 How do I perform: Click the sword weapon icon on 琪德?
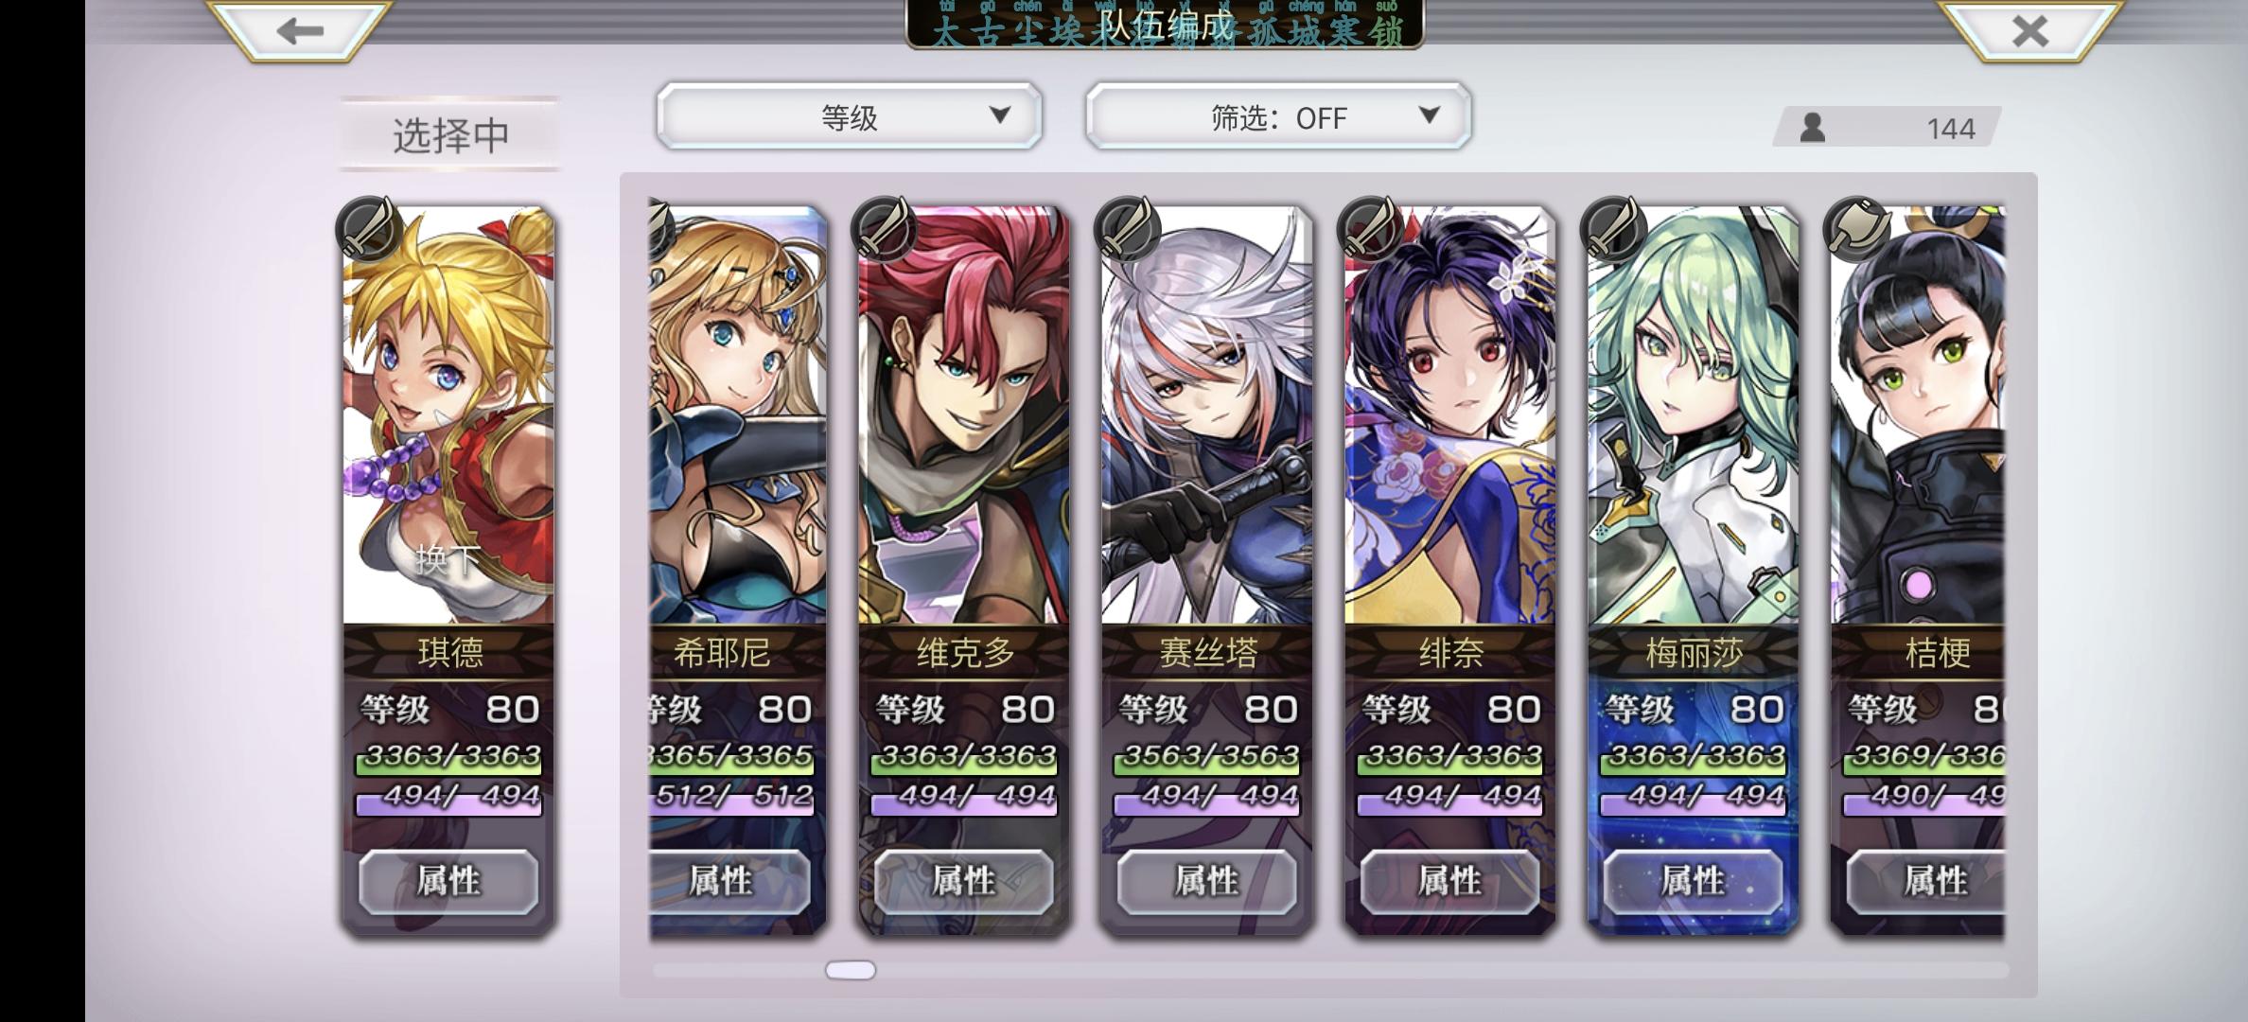point(370,229)
